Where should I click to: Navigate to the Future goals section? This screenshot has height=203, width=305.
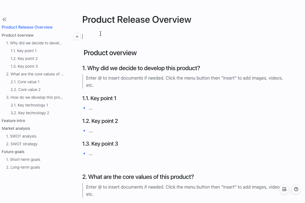point(13,152)
